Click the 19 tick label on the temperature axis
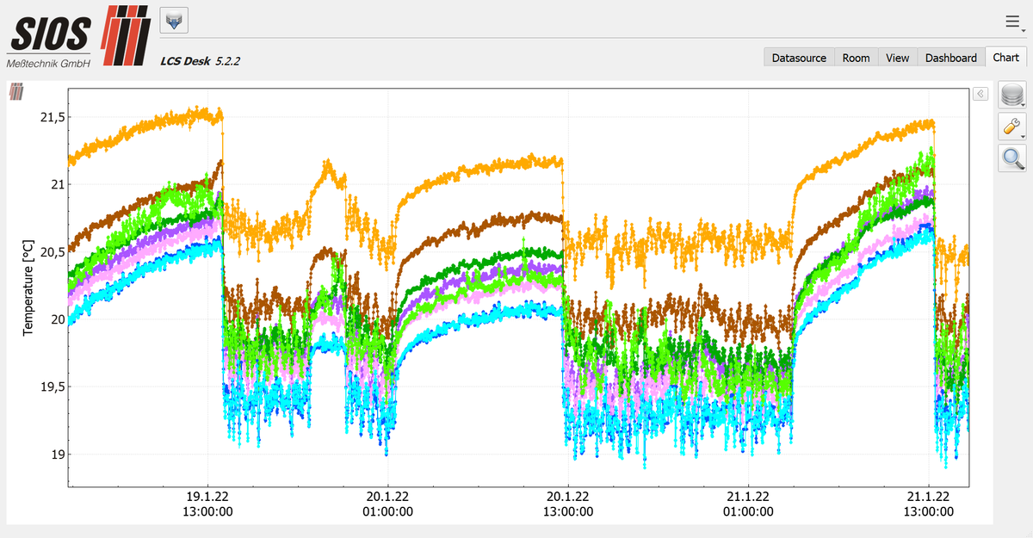1033x538 pixels. pyautogui.click(x=57, y=454)
